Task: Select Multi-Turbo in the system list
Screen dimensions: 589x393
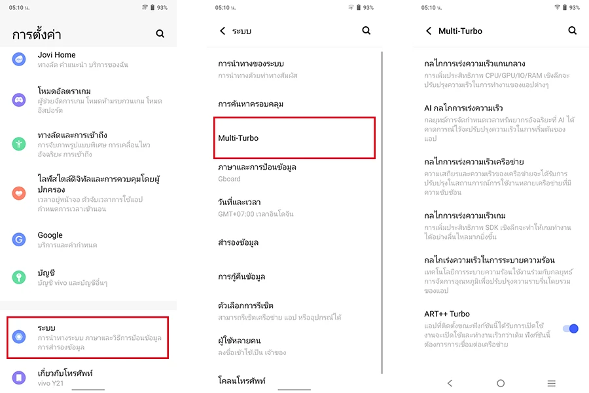Action: pos(294,138)
